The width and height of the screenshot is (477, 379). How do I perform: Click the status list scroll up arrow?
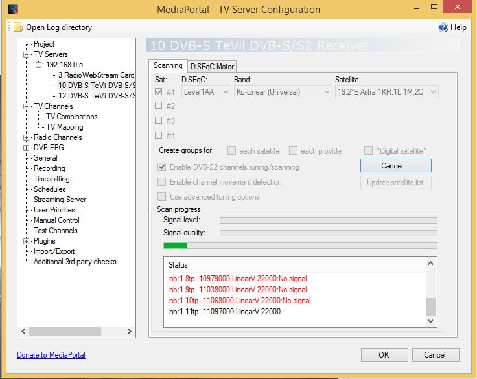click(430, 264)
